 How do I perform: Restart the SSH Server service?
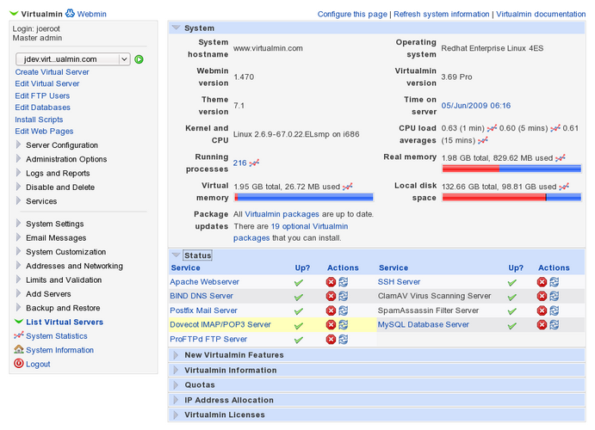coord(554,282)
